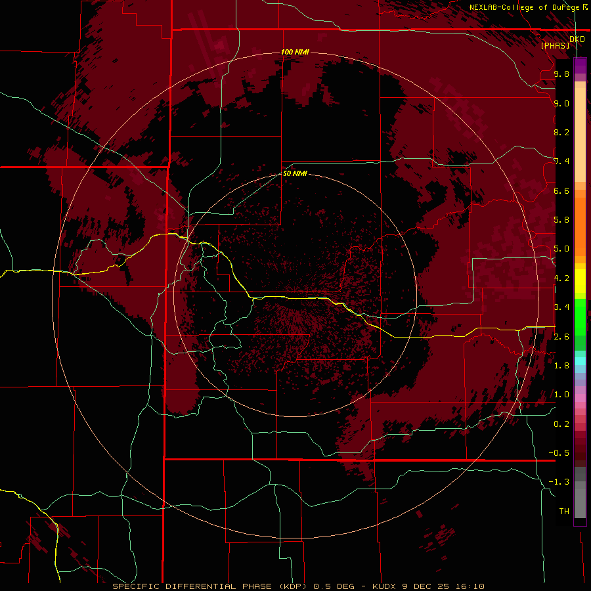Click the DKD label above the color scale

577,39
